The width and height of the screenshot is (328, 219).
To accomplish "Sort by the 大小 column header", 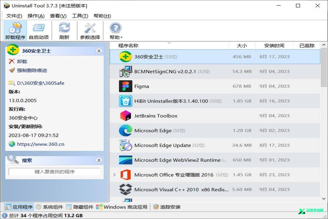I will tap(242, 46).
